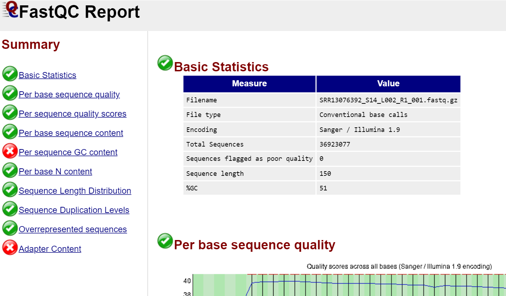Open Overrepresented sequences link
This screenshot has width=506, height=296.
73,229
